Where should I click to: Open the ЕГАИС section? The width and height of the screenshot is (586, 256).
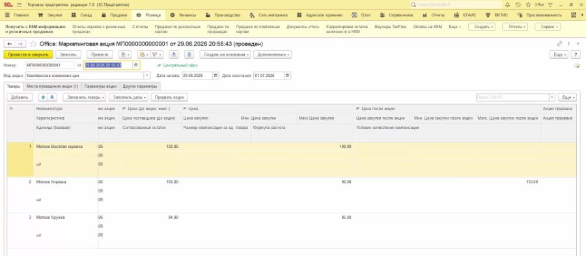[x=465, y=16]
